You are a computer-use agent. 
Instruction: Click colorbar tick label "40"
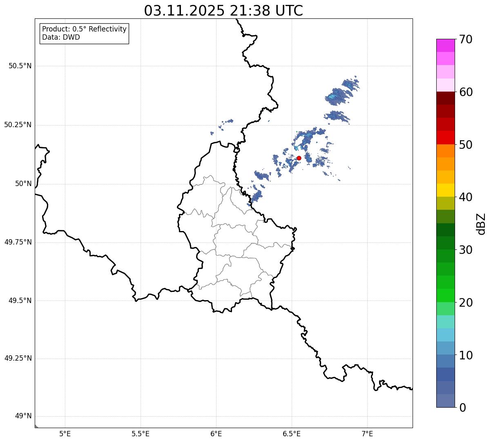pos(466,197)
